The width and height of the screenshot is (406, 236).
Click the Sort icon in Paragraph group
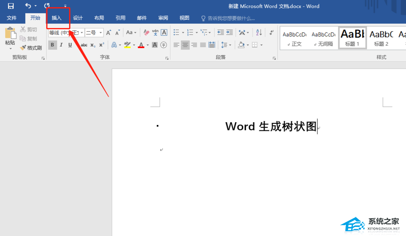pos(259,32)
